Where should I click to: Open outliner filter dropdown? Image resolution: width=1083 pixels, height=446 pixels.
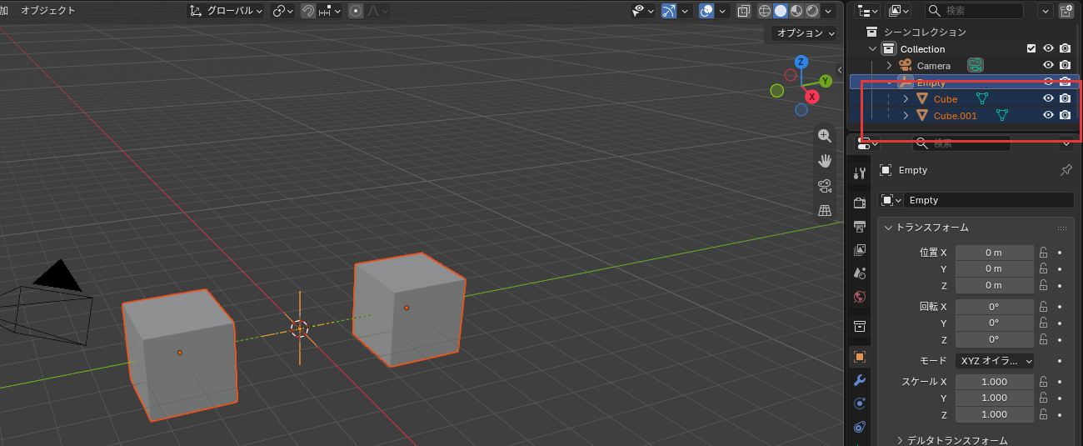(x=1046, y=11)
